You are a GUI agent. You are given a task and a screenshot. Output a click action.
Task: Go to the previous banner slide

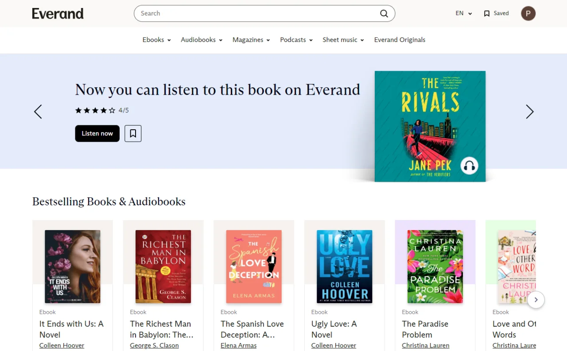tap(38, 112)
